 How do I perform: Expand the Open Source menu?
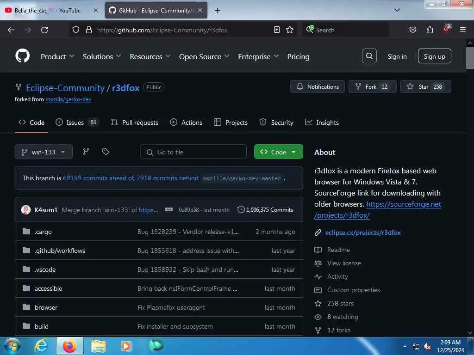point(204,56)
